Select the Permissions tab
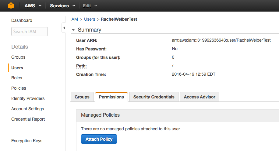Image resolution: width=279 pixels, height=151 pixels. pos(111,97)
